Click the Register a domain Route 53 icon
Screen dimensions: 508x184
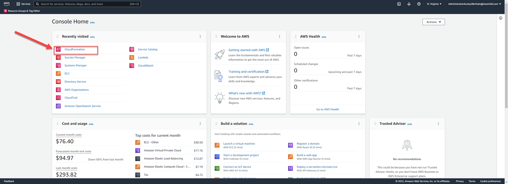point(290,145)
